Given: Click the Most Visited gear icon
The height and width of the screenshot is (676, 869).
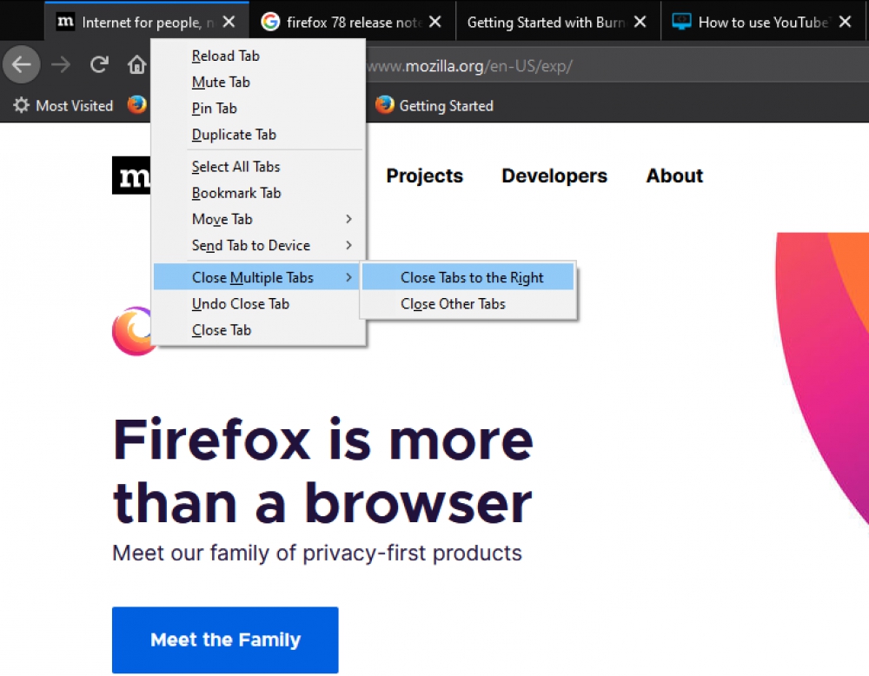Looking at the screenshot, I should [x=21, y=105].
